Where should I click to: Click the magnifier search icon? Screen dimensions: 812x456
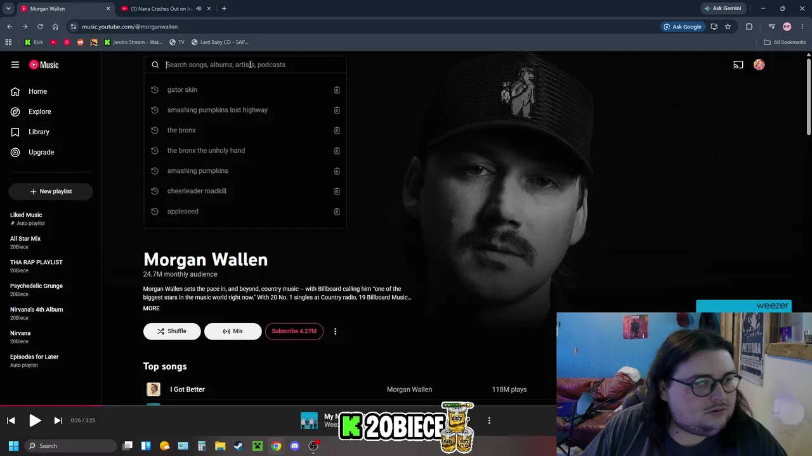pos(155,65)
